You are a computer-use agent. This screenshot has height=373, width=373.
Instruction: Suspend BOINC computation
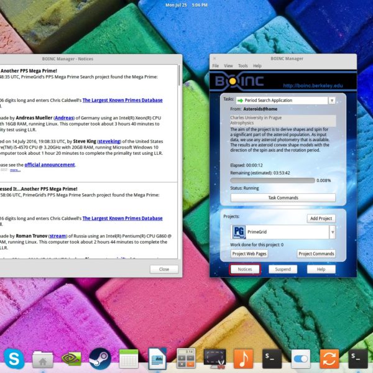click(x=283, y=269)
